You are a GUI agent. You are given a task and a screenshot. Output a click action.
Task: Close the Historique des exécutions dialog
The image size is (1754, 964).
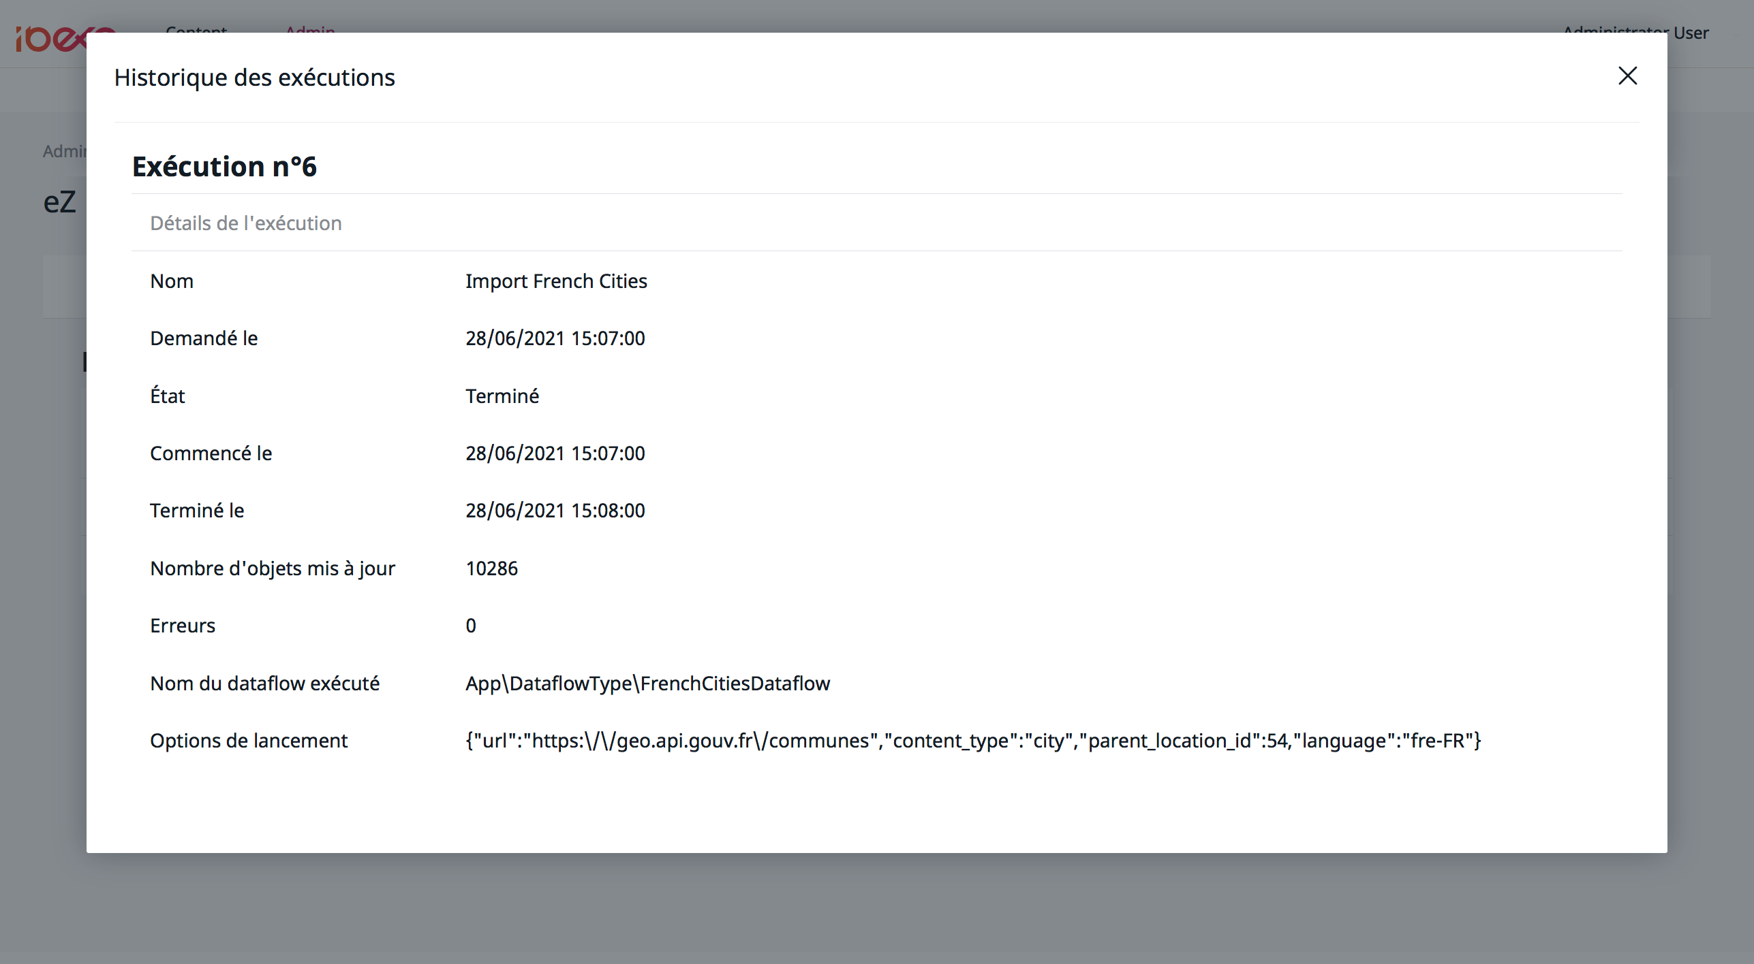1627,76
